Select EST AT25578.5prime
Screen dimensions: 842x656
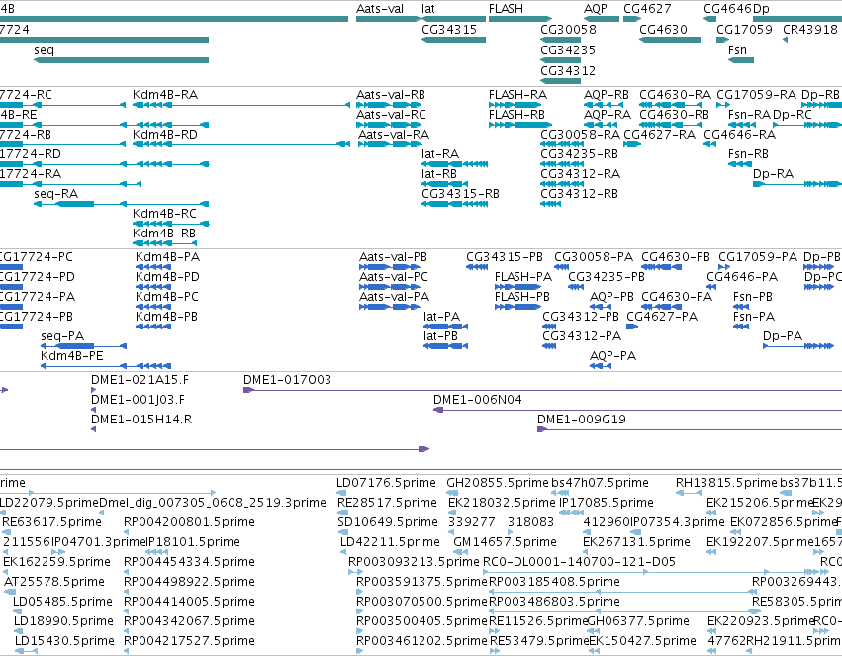click(x=10, y=592)
